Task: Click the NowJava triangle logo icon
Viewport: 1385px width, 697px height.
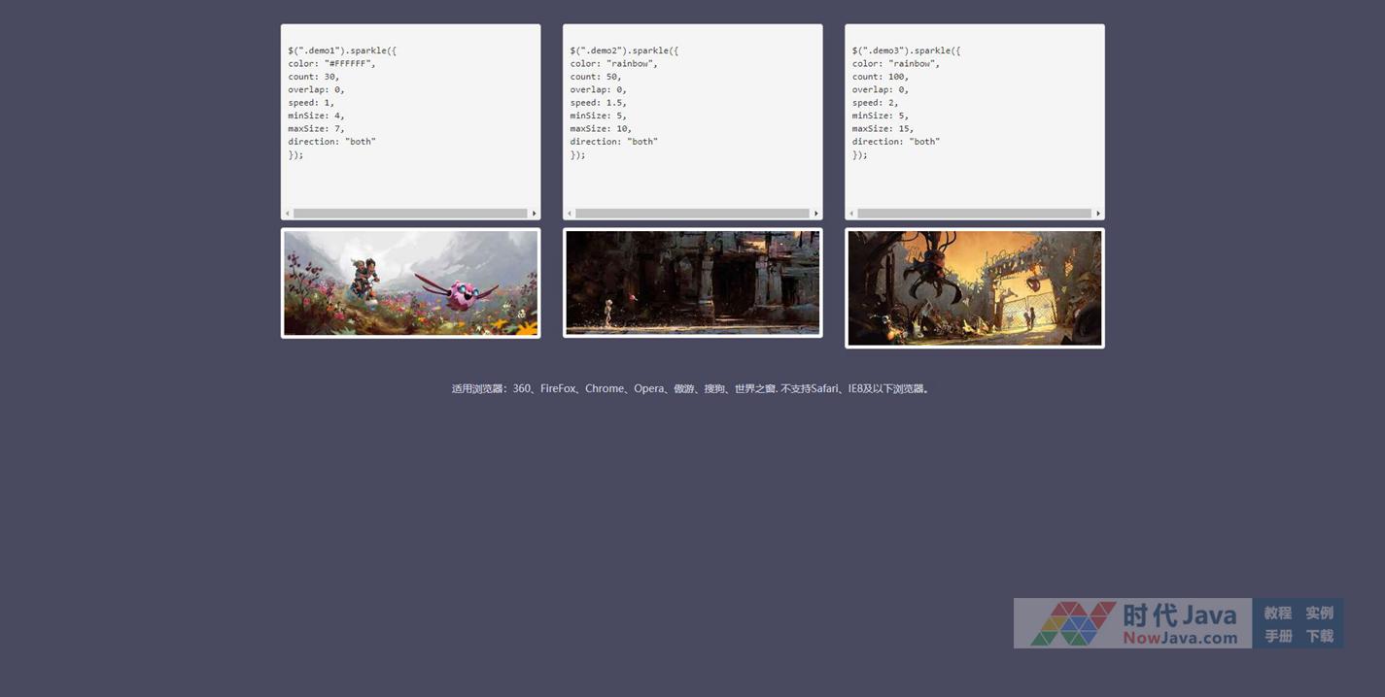Action: (x=1072, y=623)
